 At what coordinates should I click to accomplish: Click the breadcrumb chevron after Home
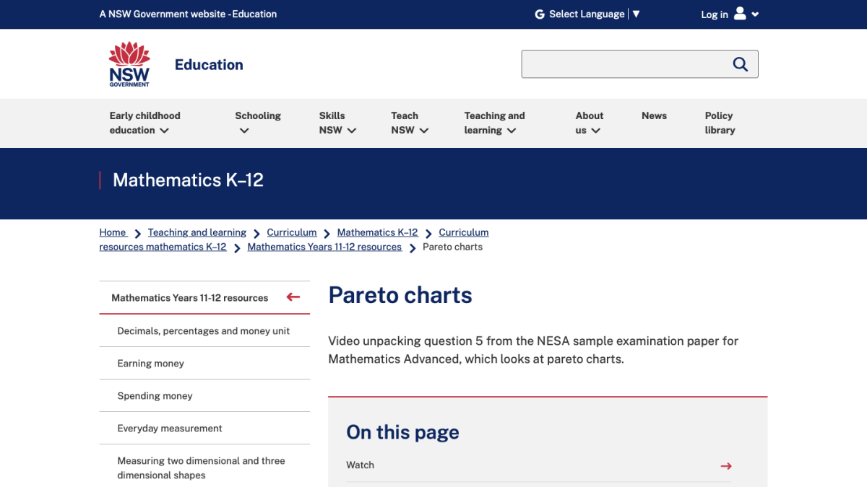point(137,232)
